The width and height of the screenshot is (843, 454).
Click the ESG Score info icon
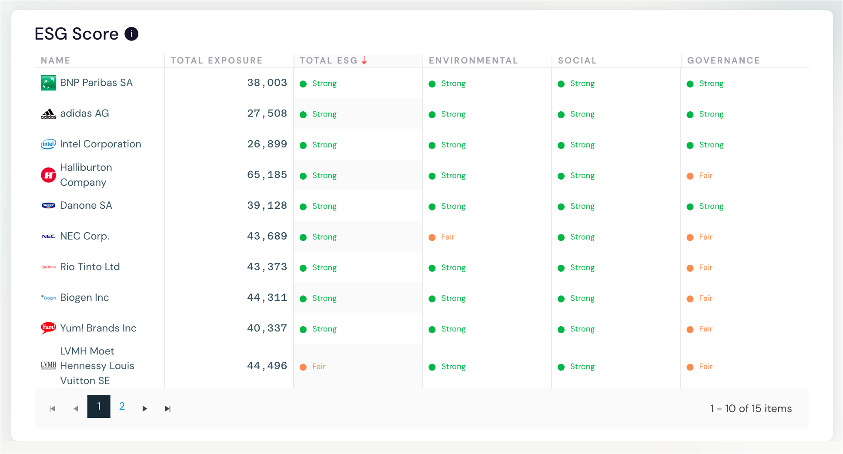point(131,34)
